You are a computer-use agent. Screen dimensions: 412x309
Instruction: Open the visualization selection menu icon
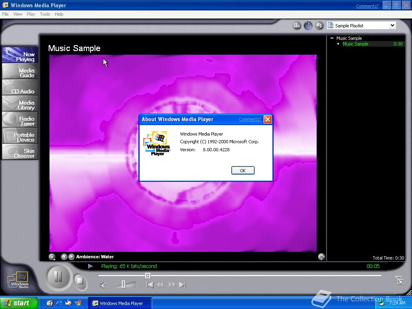(52, 257)
